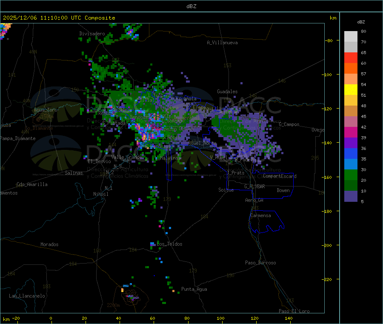Click the 'Atuel_Norte' label
Screen dimensions: 383x324
(x=202, y=143)
